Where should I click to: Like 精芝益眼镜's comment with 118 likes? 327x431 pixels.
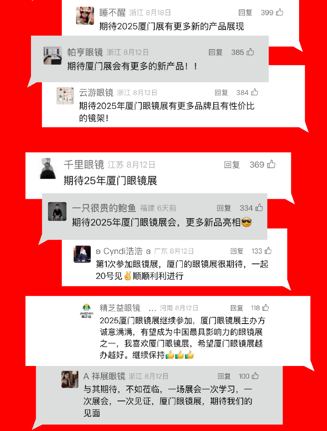(266, 307)
